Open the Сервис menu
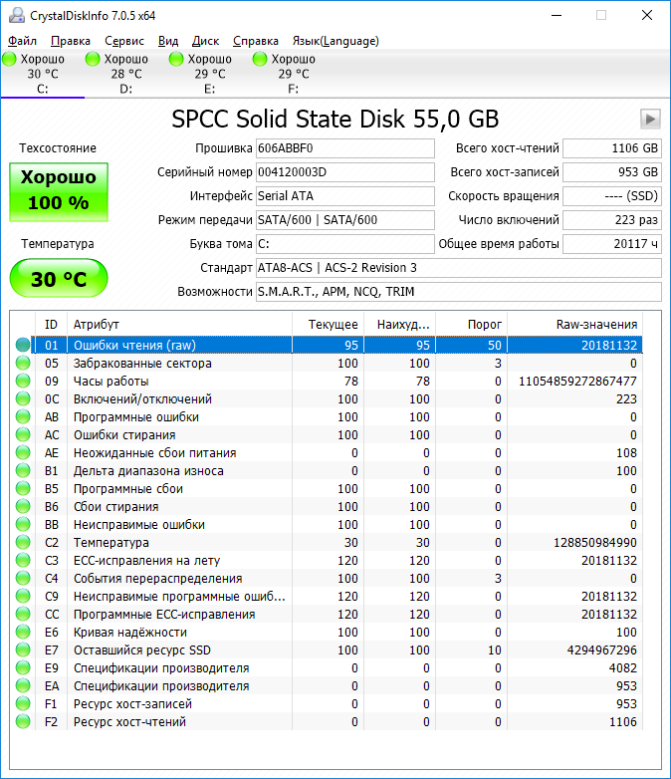 (x=124, y=41)
